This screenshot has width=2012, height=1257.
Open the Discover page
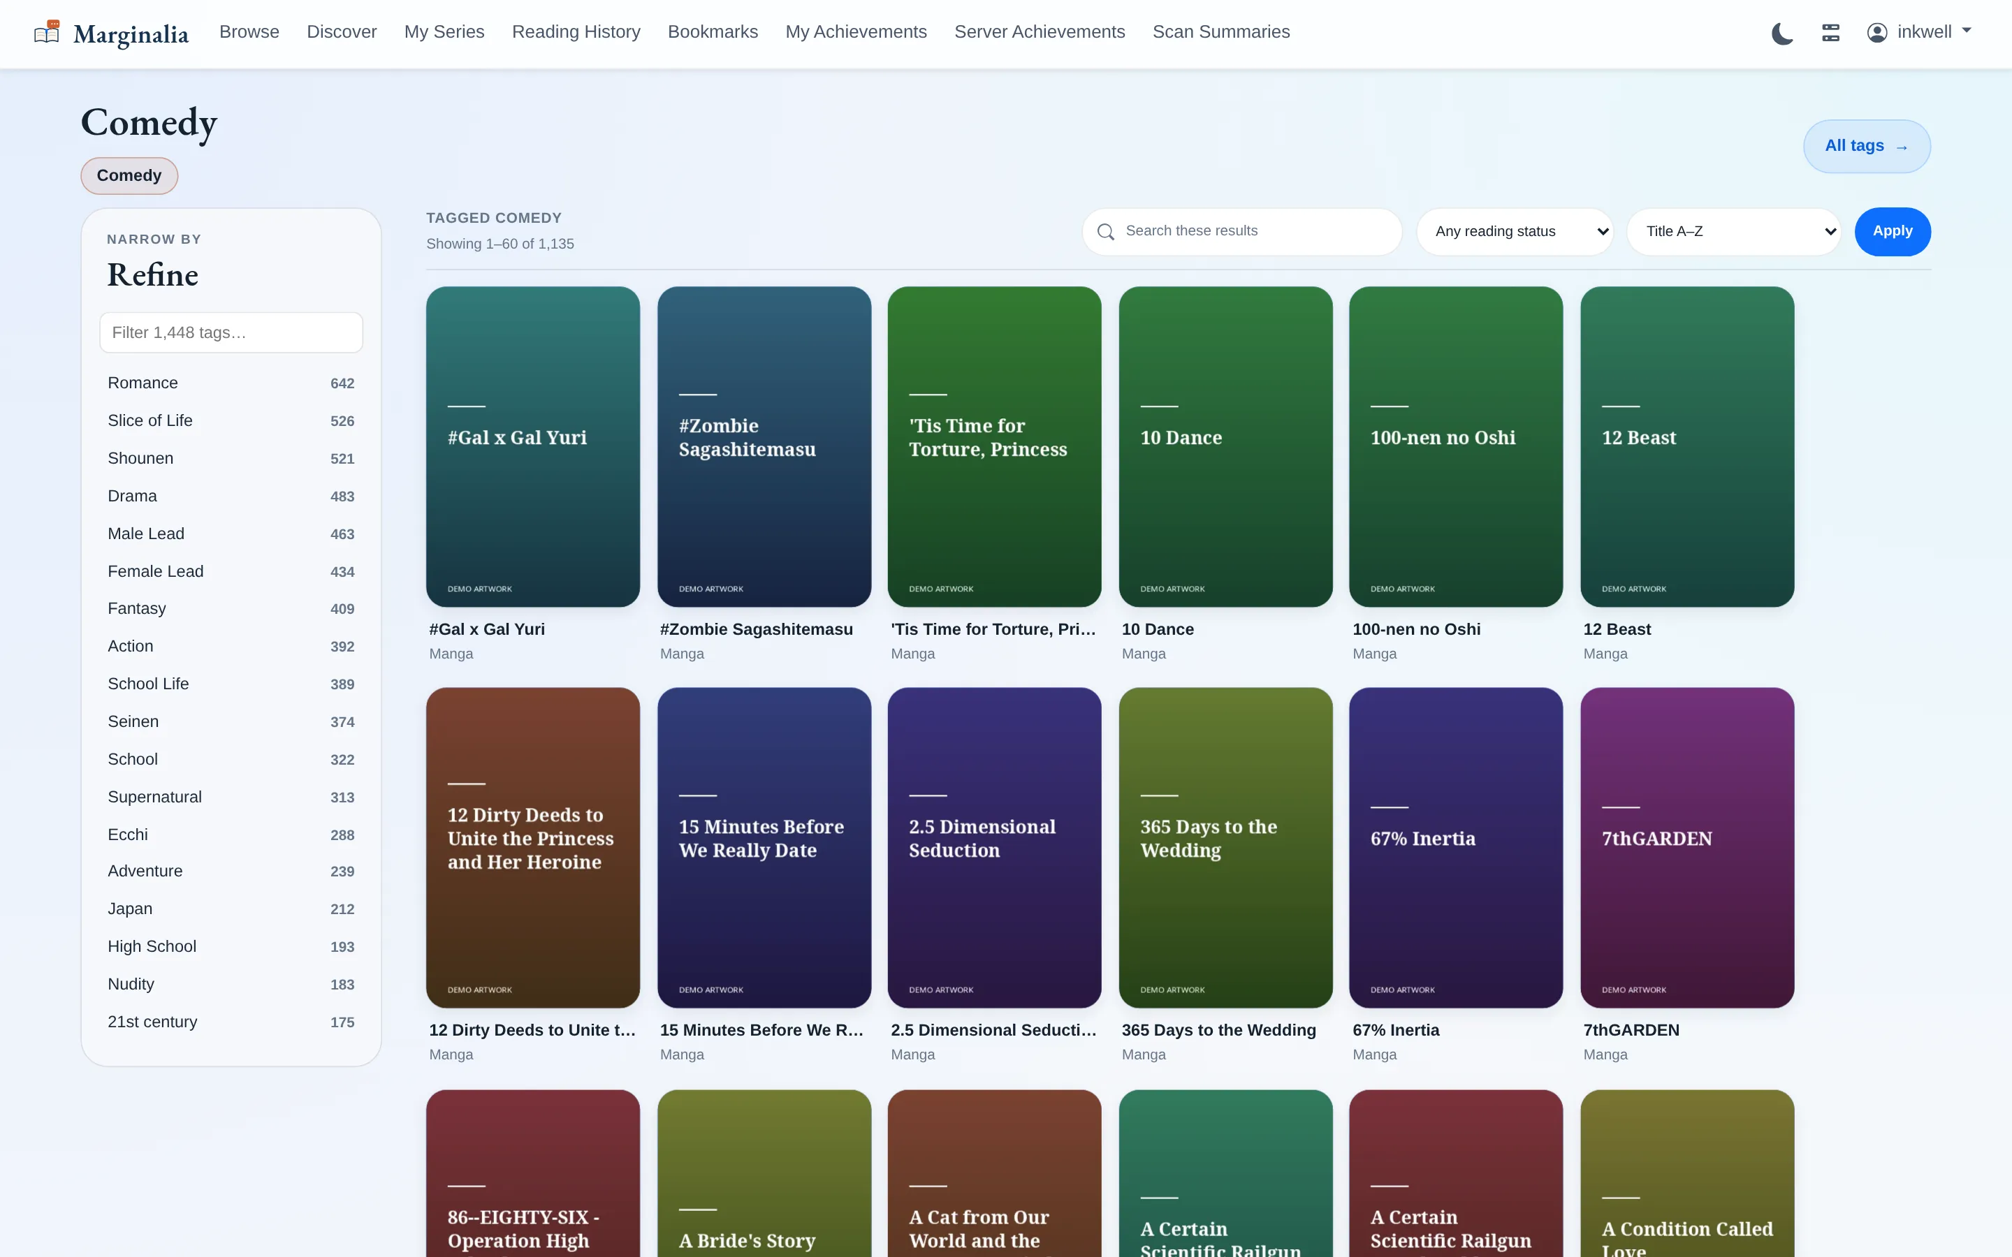[342, 31]
